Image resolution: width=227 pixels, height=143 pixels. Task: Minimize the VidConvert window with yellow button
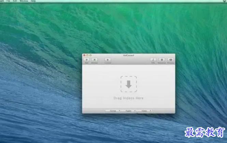87,55
